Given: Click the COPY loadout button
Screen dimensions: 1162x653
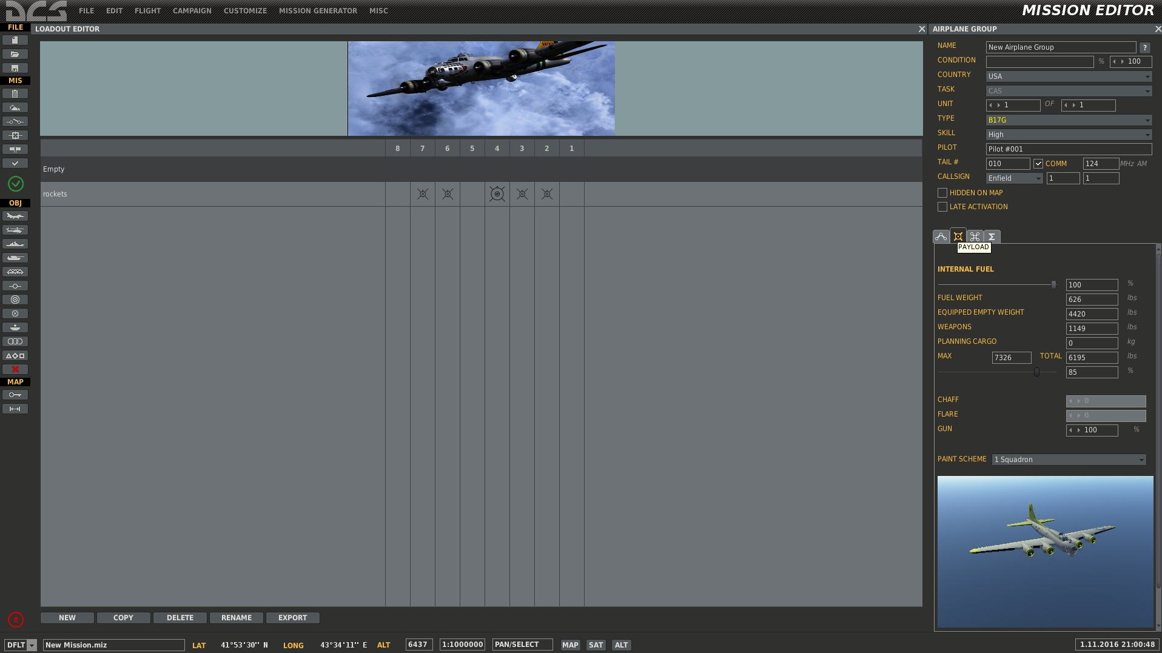Looking at the screenshot, I should click(x=123, y=618).
